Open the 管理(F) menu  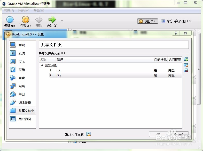coord(9,11)
